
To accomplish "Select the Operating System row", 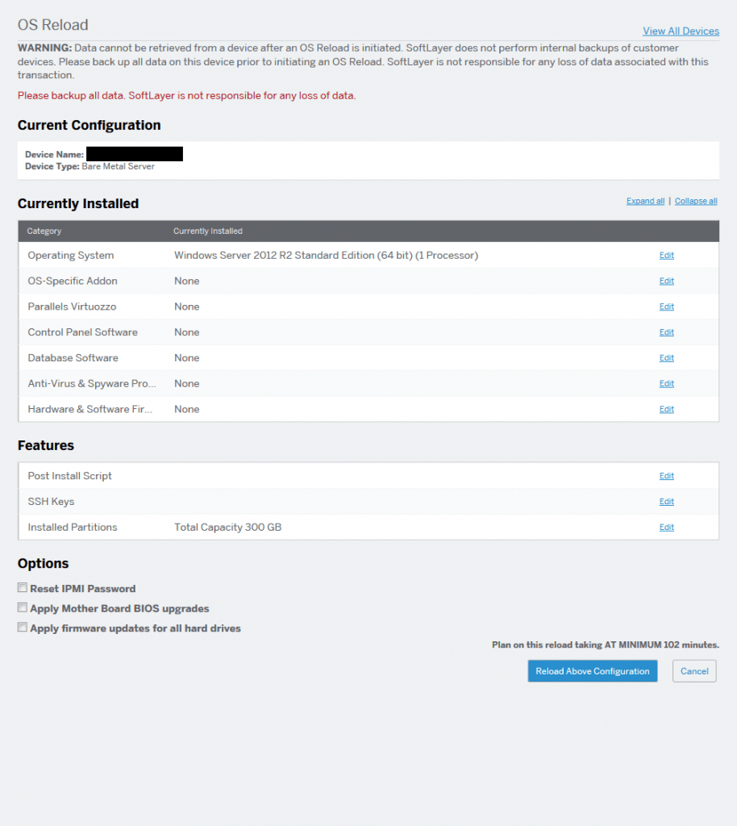I will (x=368, y=256).
